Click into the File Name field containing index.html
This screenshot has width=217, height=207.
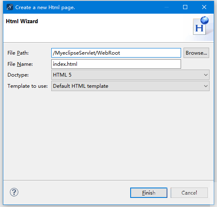pyautogui.click(x=116, y=64)
